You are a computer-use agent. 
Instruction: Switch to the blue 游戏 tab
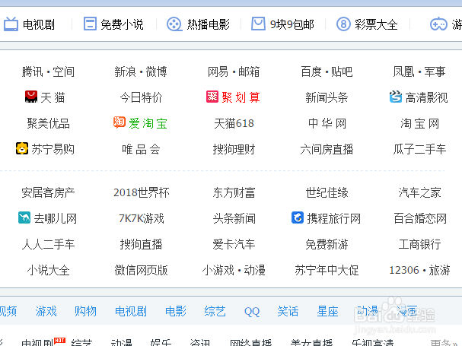point(46,311)
